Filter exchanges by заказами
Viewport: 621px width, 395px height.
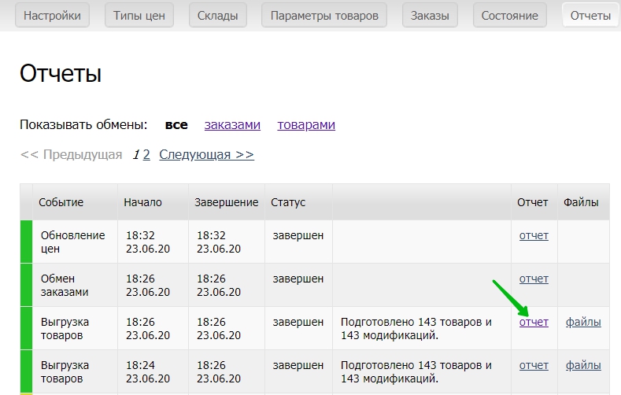232,124
